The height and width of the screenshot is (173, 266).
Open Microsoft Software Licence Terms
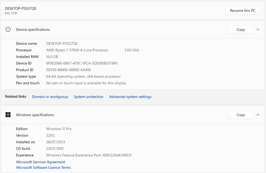coord(43,167)
